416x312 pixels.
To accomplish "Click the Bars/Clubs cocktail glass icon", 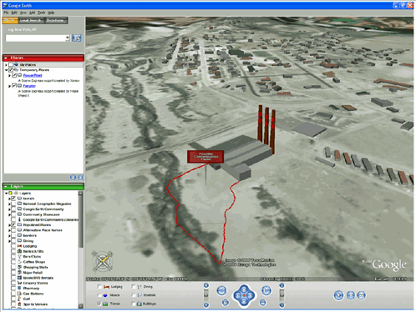I will (x=19, y=256).
